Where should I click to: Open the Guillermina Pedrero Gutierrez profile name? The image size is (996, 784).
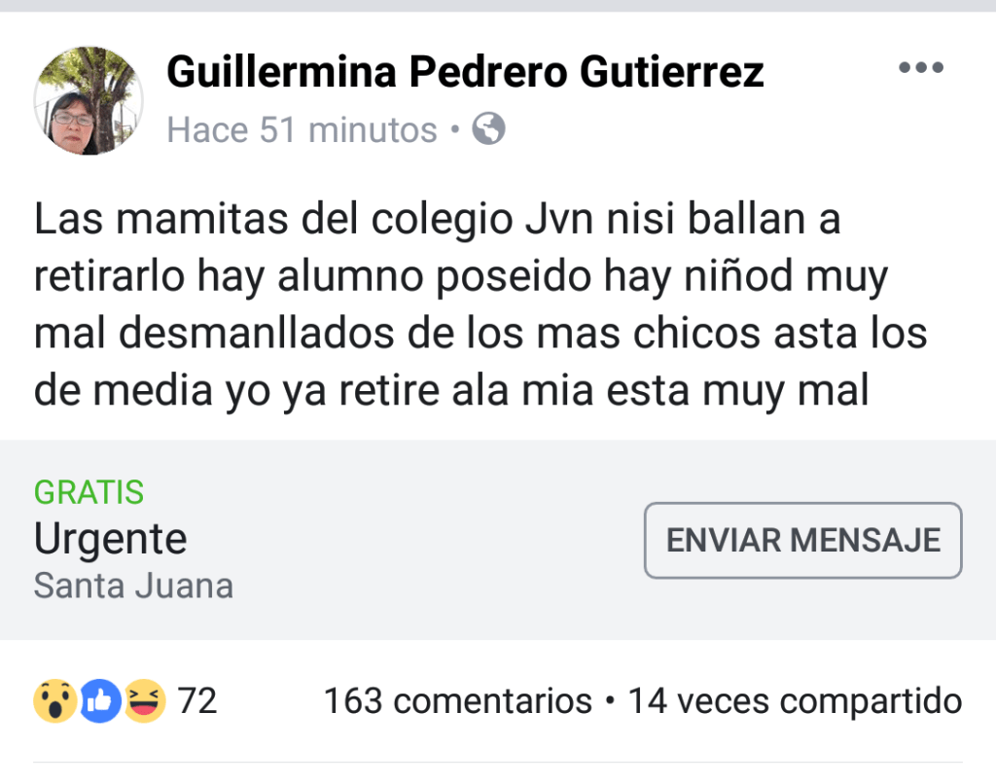point(465,71)
